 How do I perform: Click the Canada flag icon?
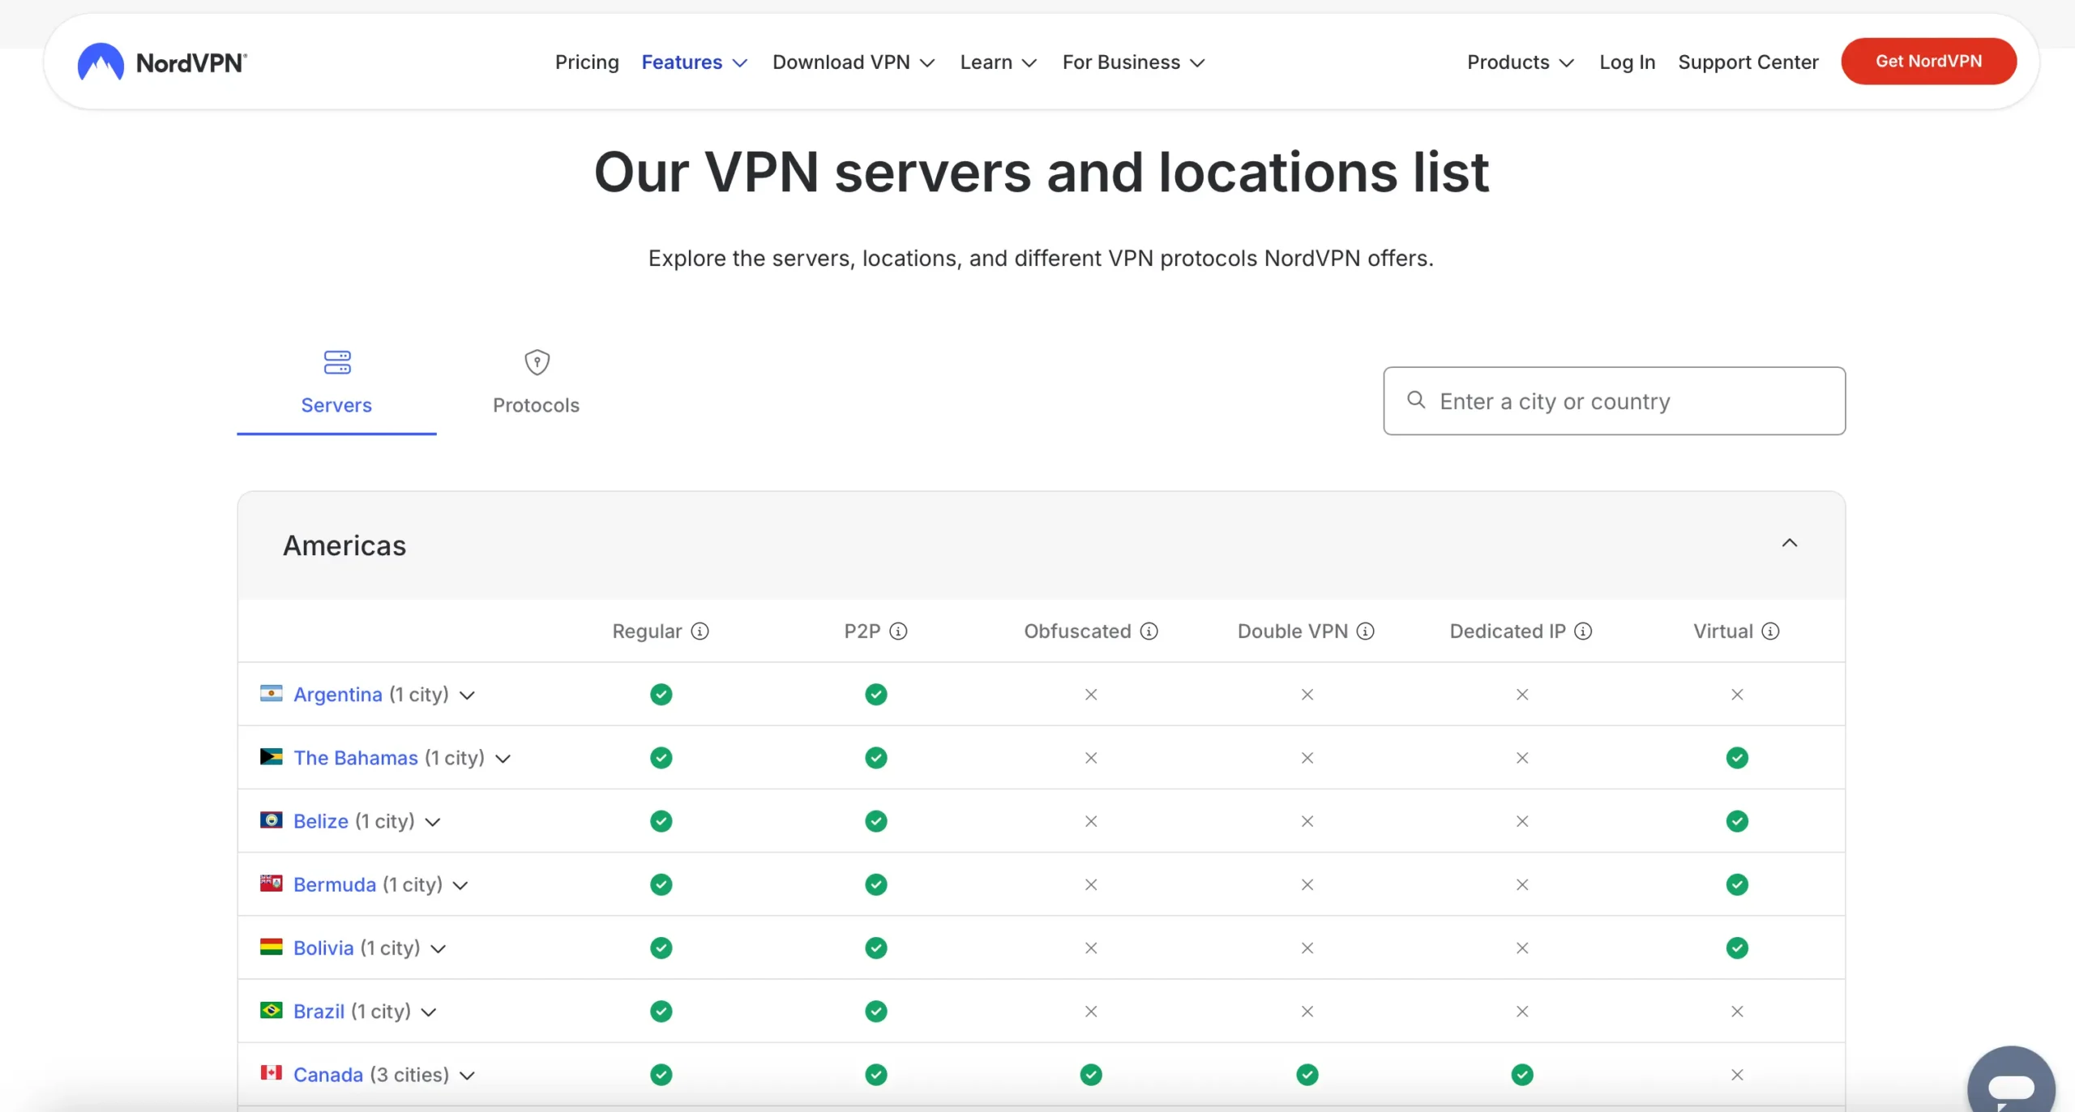click(271, 1073)
